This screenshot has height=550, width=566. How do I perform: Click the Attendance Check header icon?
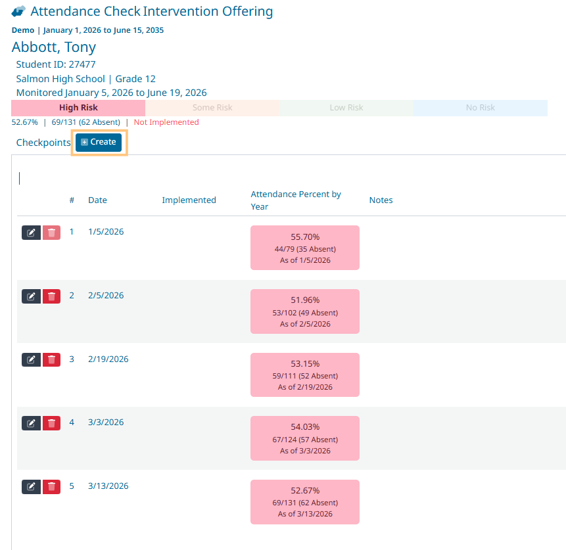19,12
